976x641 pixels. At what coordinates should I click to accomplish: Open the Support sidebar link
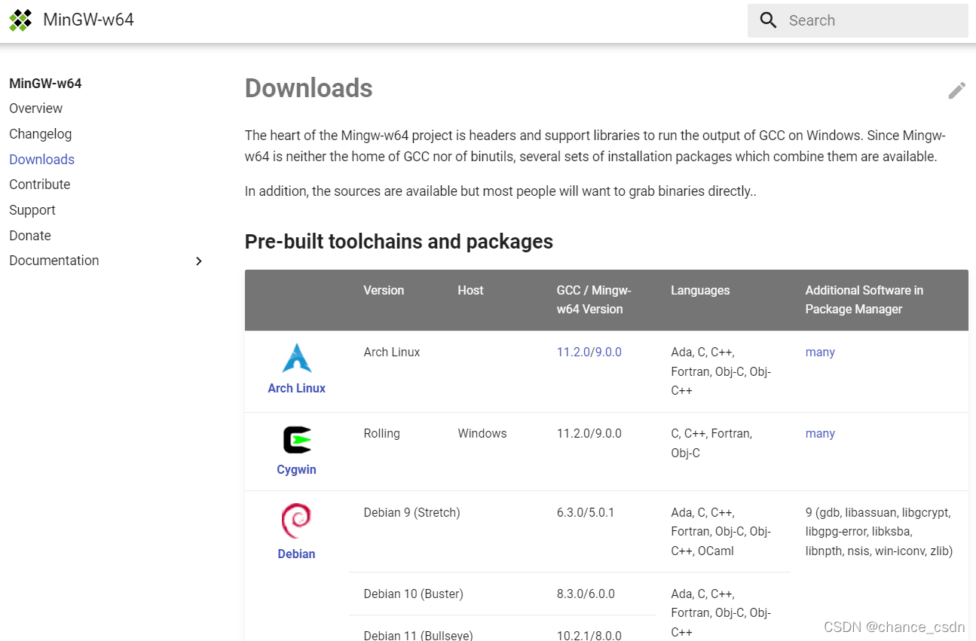[32, 210]
